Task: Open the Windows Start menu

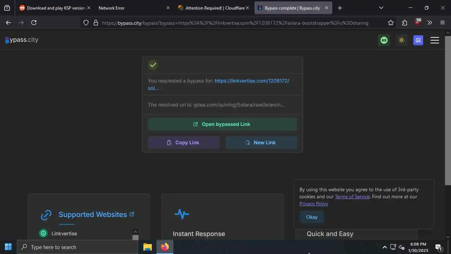Action: [x=8, y=247]
